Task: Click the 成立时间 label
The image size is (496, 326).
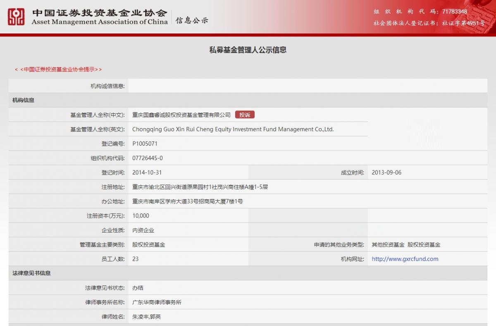Action: [353, 173]
